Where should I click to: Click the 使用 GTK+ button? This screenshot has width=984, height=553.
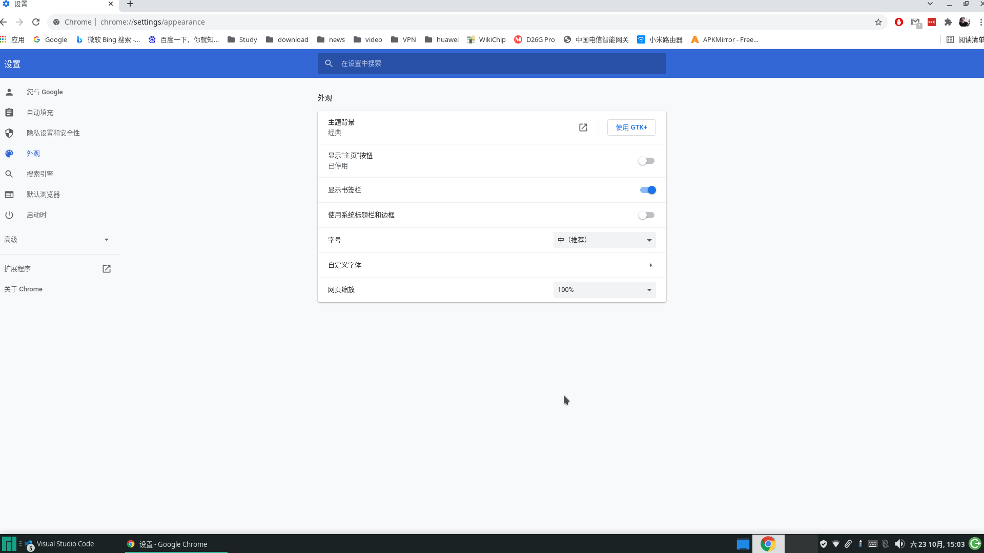pos(631,127)
